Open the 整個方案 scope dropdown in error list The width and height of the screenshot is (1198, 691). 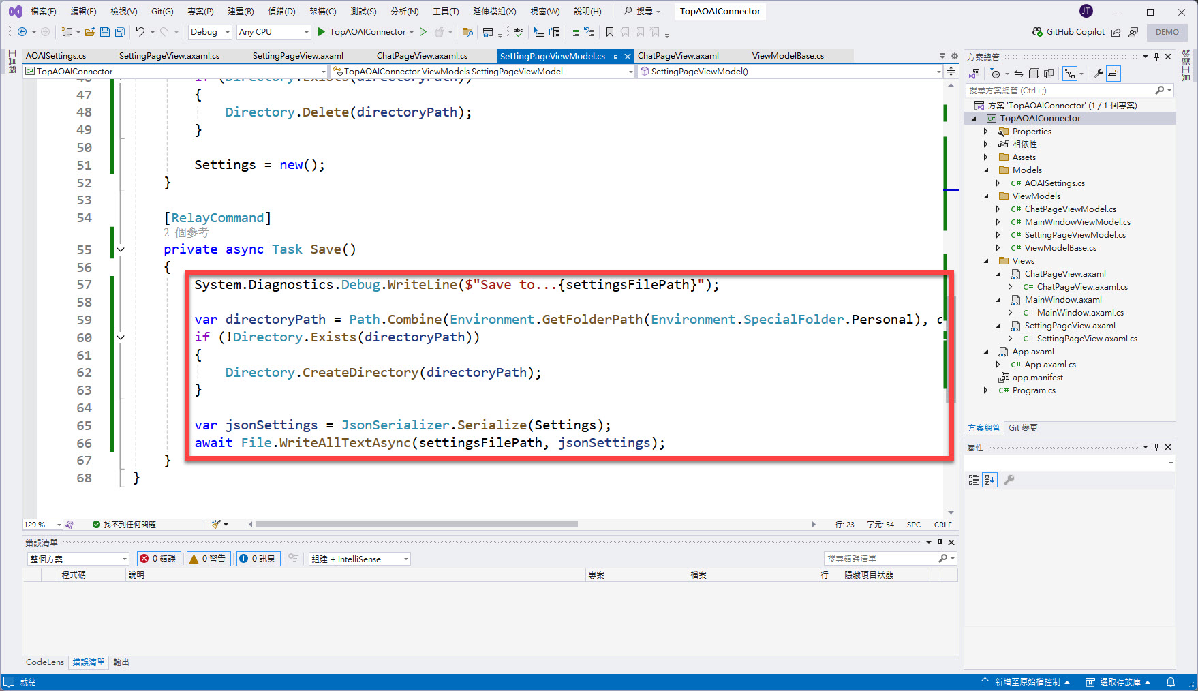point(78,559)
